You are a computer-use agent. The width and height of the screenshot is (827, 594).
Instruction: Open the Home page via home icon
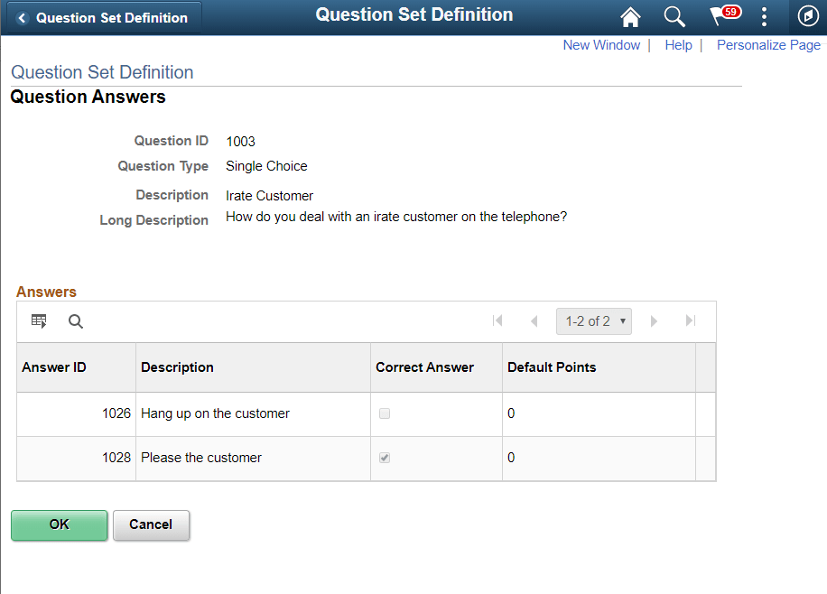(630, 16)
